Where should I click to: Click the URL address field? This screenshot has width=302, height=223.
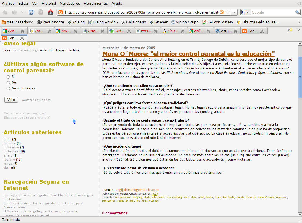pyautogui.click(x=141, y=12)
